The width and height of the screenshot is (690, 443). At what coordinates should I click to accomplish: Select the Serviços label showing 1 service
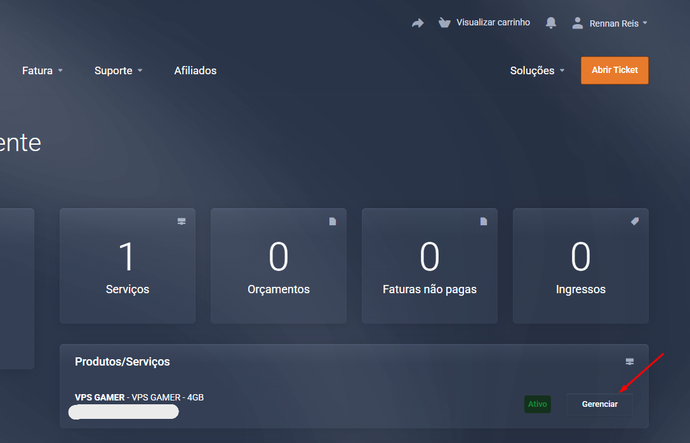click(x=128, y=289)
